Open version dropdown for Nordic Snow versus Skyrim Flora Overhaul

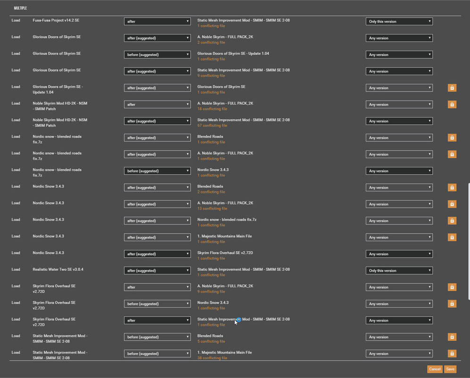(x=399, y=254)
